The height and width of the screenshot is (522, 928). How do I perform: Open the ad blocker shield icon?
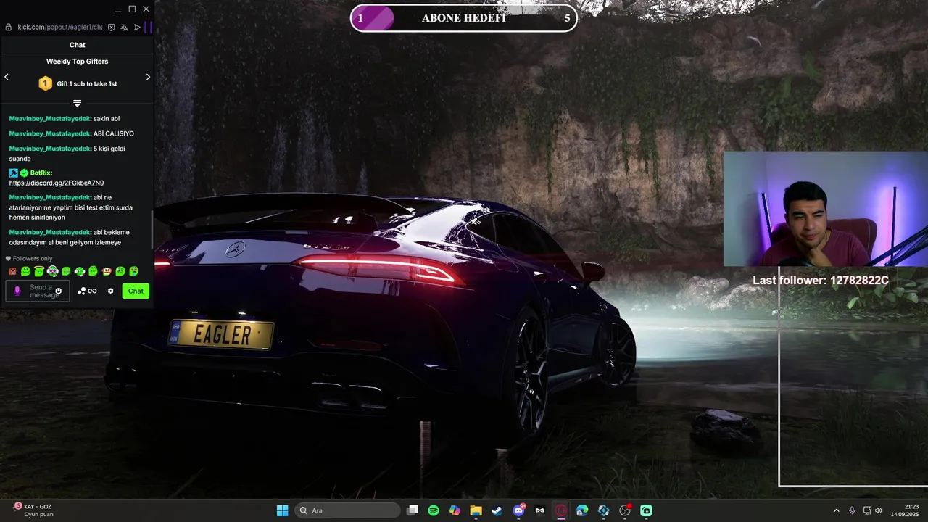(111, 27)
